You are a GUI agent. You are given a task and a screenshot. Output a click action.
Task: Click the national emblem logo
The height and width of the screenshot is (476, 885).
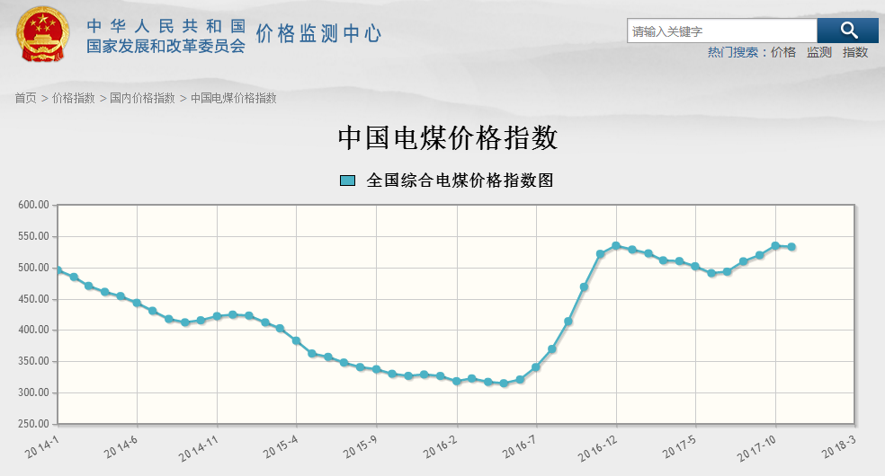point(41,34)
